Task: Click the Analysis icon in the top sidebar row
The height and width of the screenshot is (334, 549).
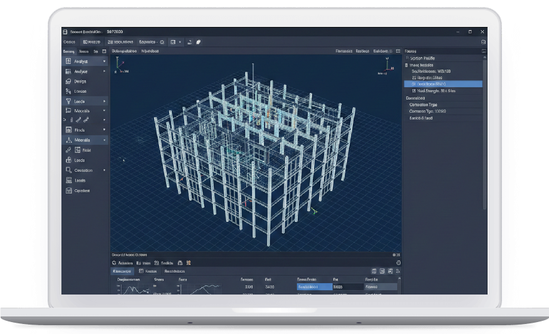Action: coord(68,61)
